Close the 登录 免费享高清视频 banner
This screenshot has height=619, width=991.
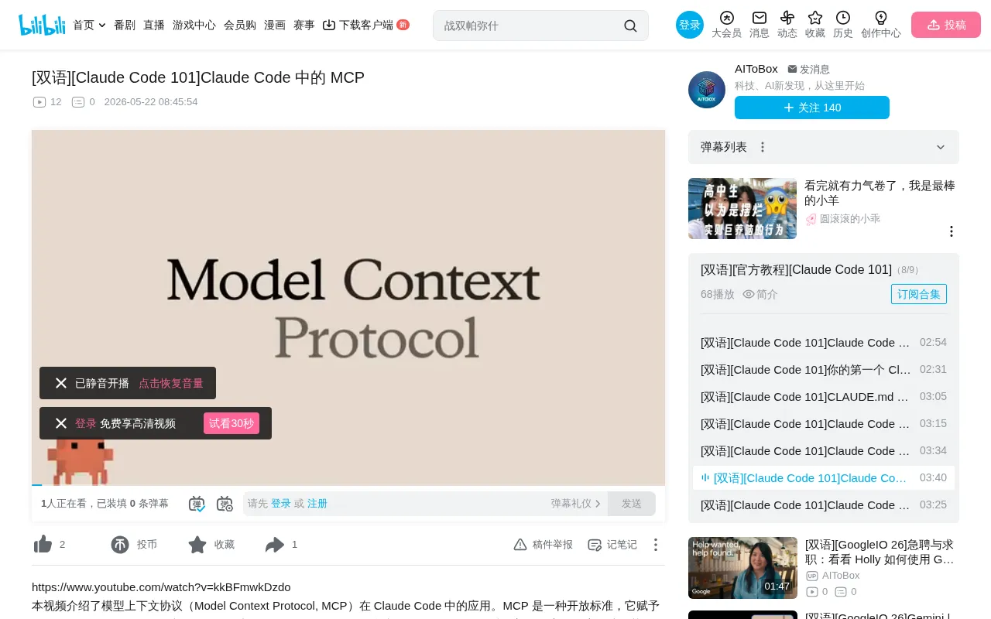(61, 423)
